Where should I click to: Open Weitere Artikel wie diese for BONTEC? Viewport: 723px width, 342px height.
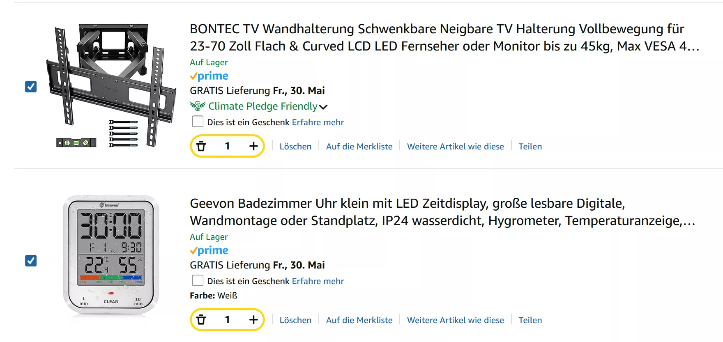point(455,147)
